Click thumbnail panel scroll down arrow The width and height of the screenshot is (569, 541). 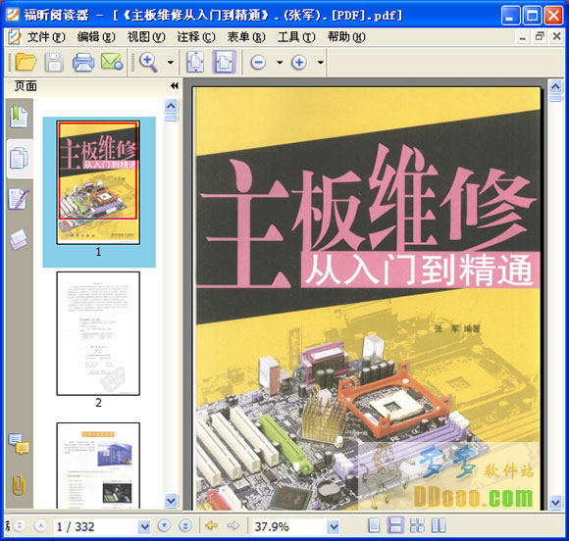point(171,501)
